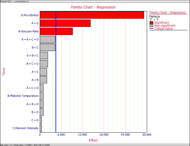The width and height of the screenshot is (190, 146).
Task: Click the blue Critical Value legend line sample
Action: click(151, 29)
